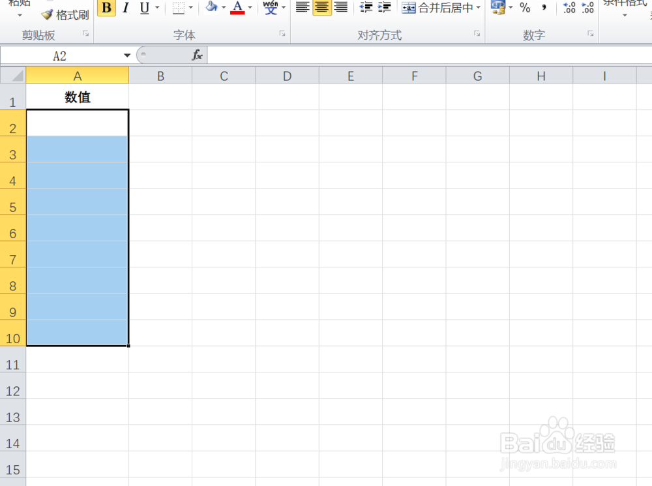Screen dimensions: 652x486
Task: Increase indent icon
Action: point(384,7)
